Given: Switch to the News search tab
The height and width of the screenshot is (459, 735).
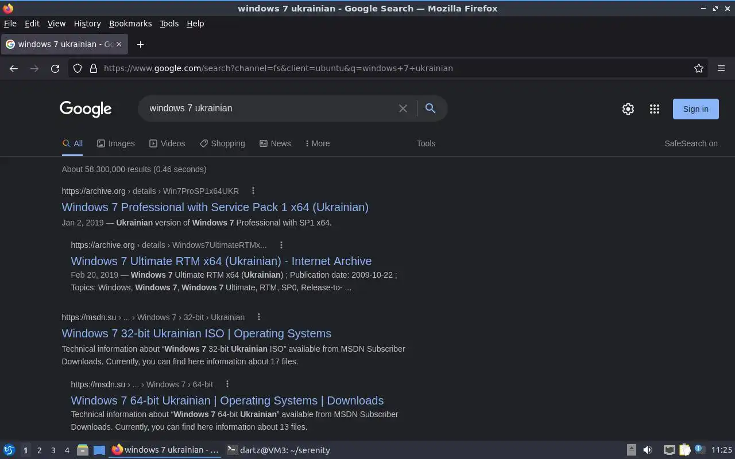Looking at the screenshot, I should click(275, 143).
